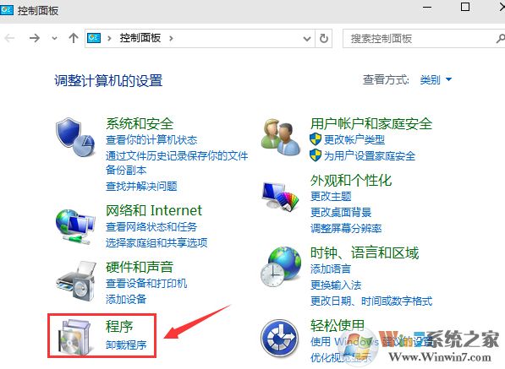Click the 调整屏幕分辨率 link
The width and height of the screenshot is (505, 369).
(x=346, y=229)
